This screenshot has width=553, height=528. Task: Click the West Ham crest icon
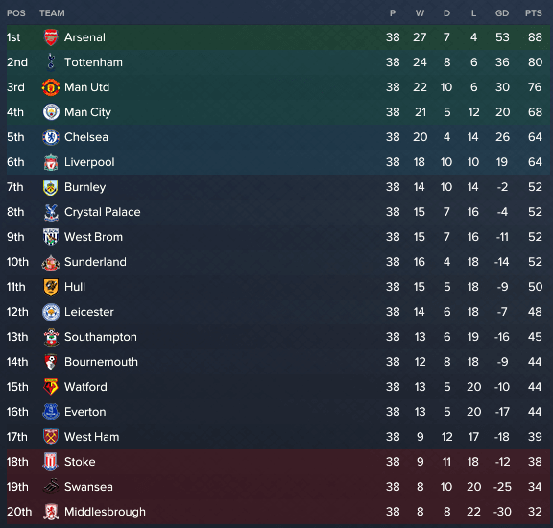tap(51, 437)
